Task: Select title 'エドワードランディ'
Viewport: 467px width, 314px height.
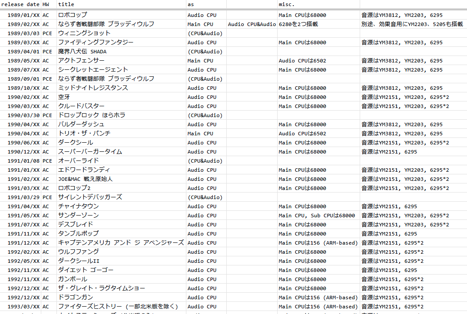Action: point(84,170)
